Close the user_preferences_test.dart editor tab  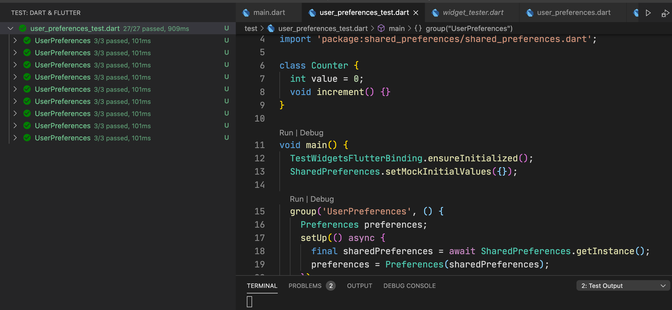pos(416,13)
